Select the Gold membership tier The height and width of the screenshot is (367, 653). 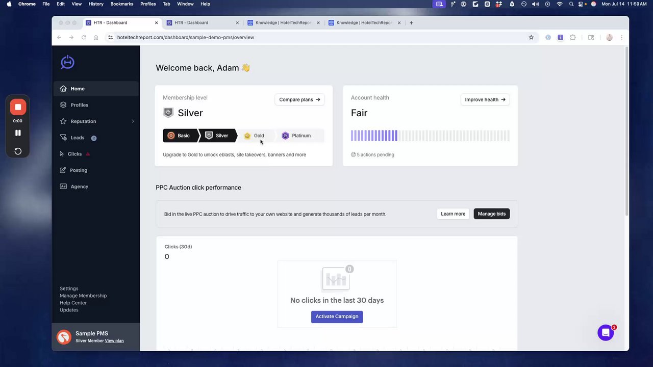coord(255,136)
